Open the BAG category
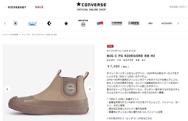188x121 pixels. click(x=150, y=23)
